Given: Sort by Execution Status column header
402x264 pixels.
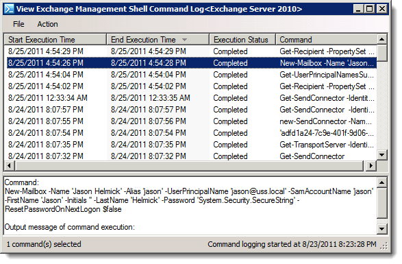Looking at the screenshot, I should (x=242, y=40).
